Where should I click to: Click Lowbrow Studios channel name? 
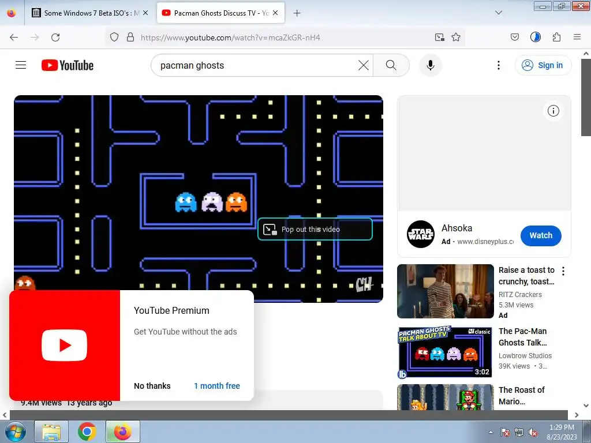pos(525,355)
